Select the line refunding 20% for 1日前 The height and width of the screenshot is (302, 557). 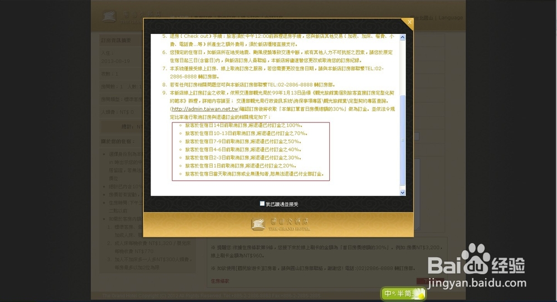[241, 166]
